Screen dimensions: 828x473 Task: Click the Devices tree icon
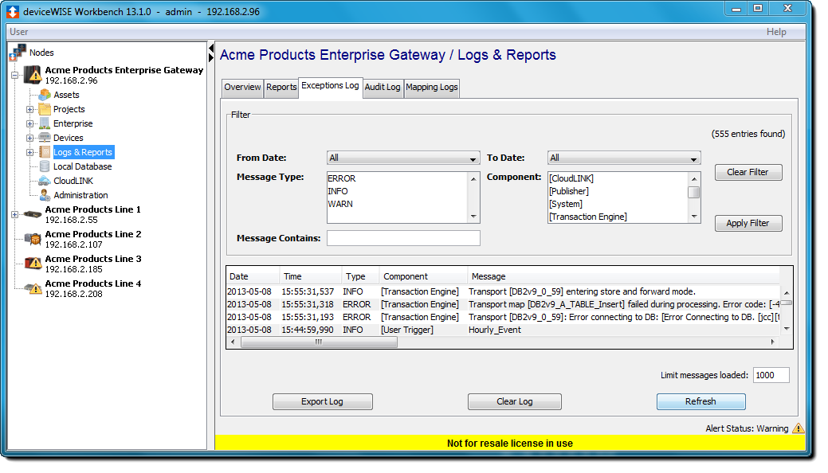click(45, 138)
